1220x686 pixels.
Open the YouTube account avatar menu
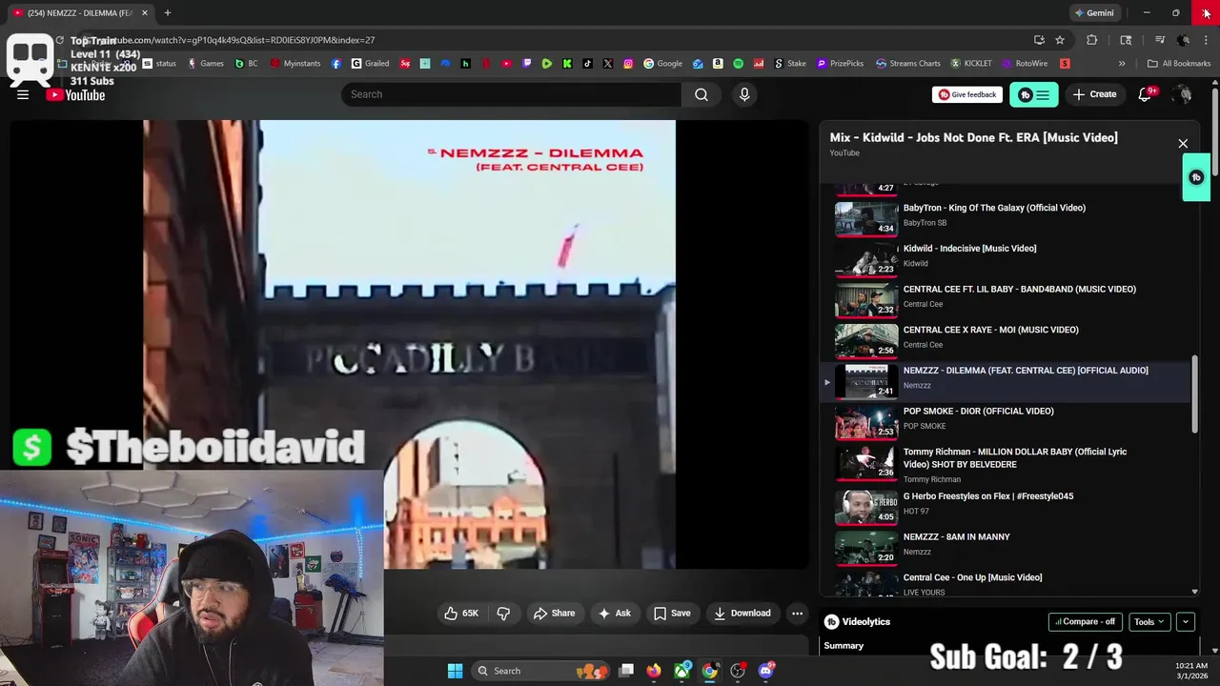pyautogui.click(x=1183, y=94)
